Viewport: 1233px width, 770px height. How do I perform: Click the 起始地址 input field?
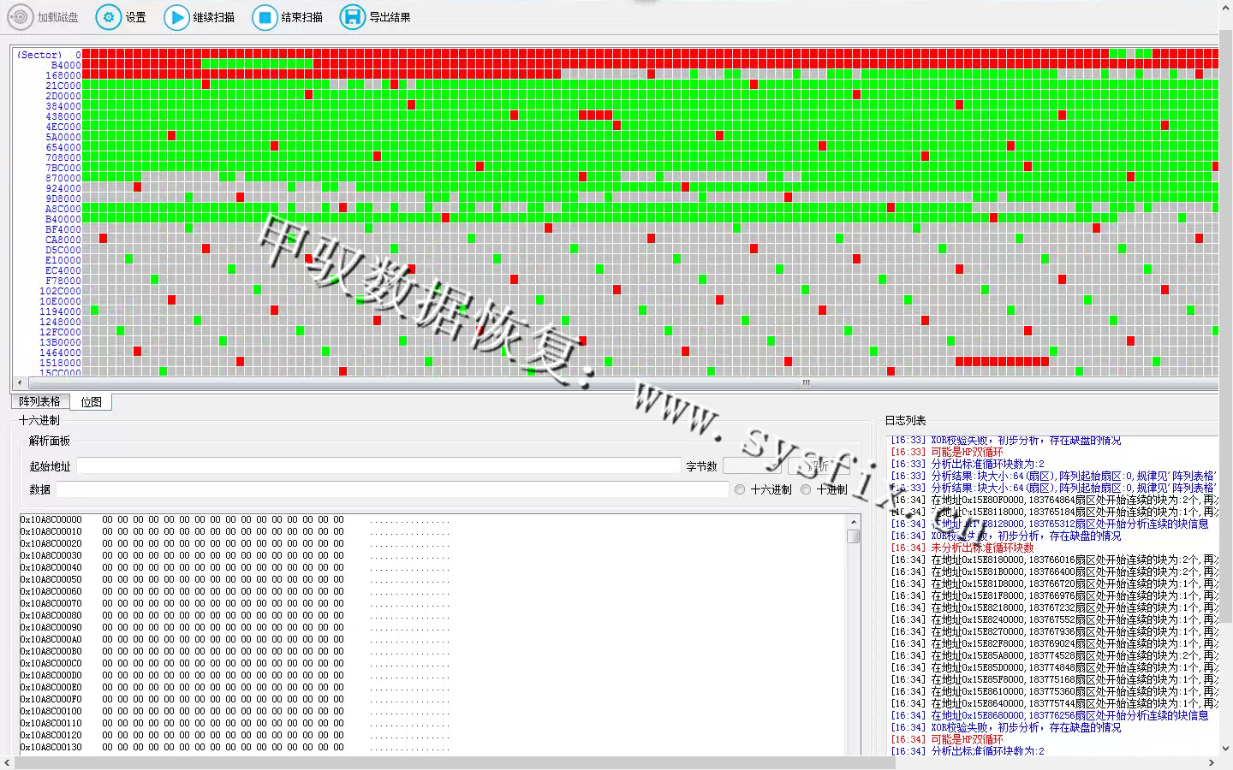[x=378, y=466]
